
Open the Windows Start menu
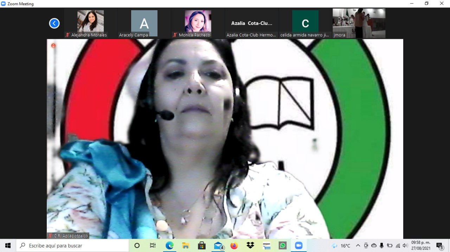click(x=8, y=246)
